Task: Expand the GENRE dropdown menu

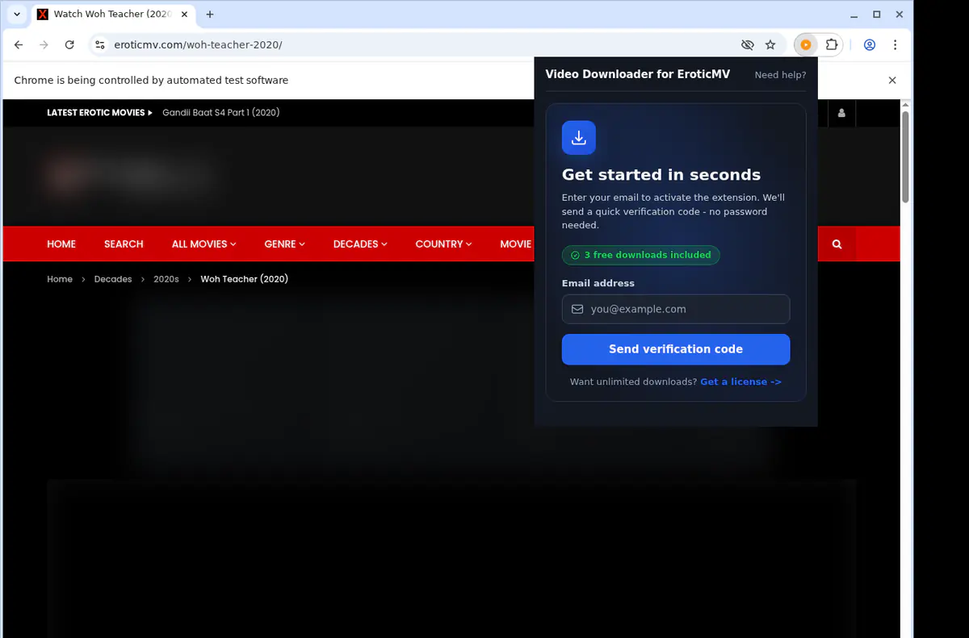Action: pos(284,244)
